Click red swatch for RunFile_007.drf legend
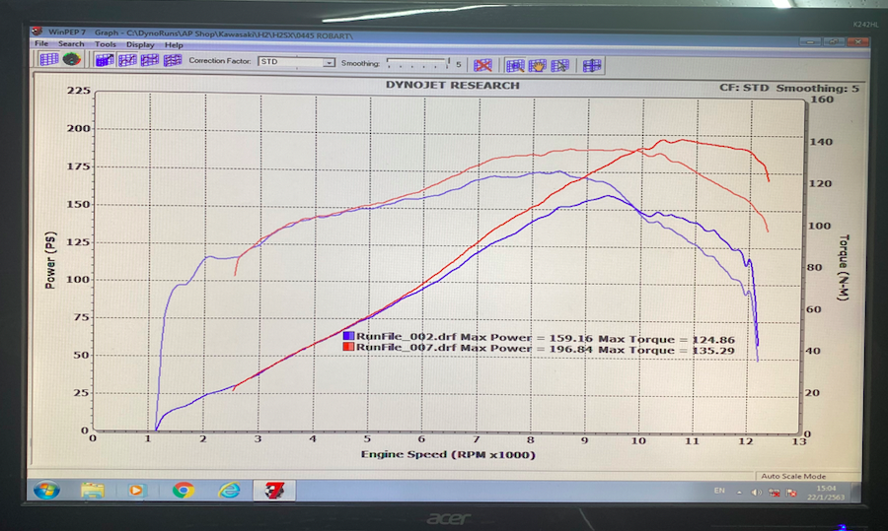The width and height of the screenshot is (888, 531). point(348,349)
